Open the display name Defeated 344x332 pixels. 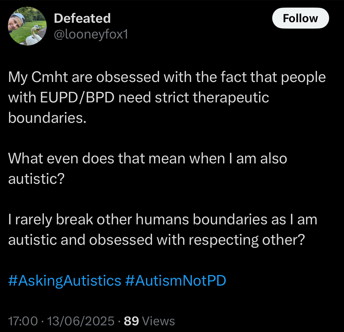pyautogui.click(x=82, y=18)
